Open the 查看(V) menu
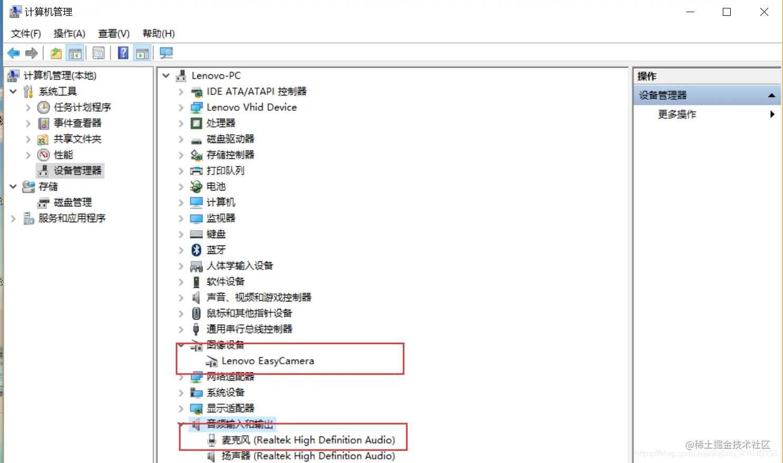Screen dimensions: 783x463 click(114, 34)
